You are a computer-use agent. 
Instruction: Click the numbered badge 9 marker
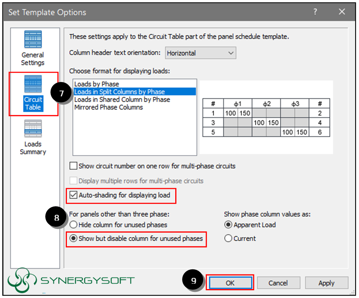coord(192,280)
